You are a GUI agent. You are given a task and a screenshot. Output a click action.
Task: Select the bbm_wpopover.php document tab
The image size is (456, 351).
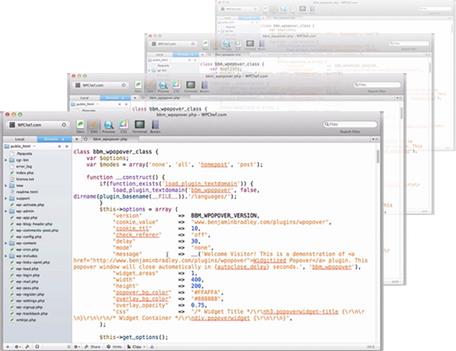click(x=110, y=139)
